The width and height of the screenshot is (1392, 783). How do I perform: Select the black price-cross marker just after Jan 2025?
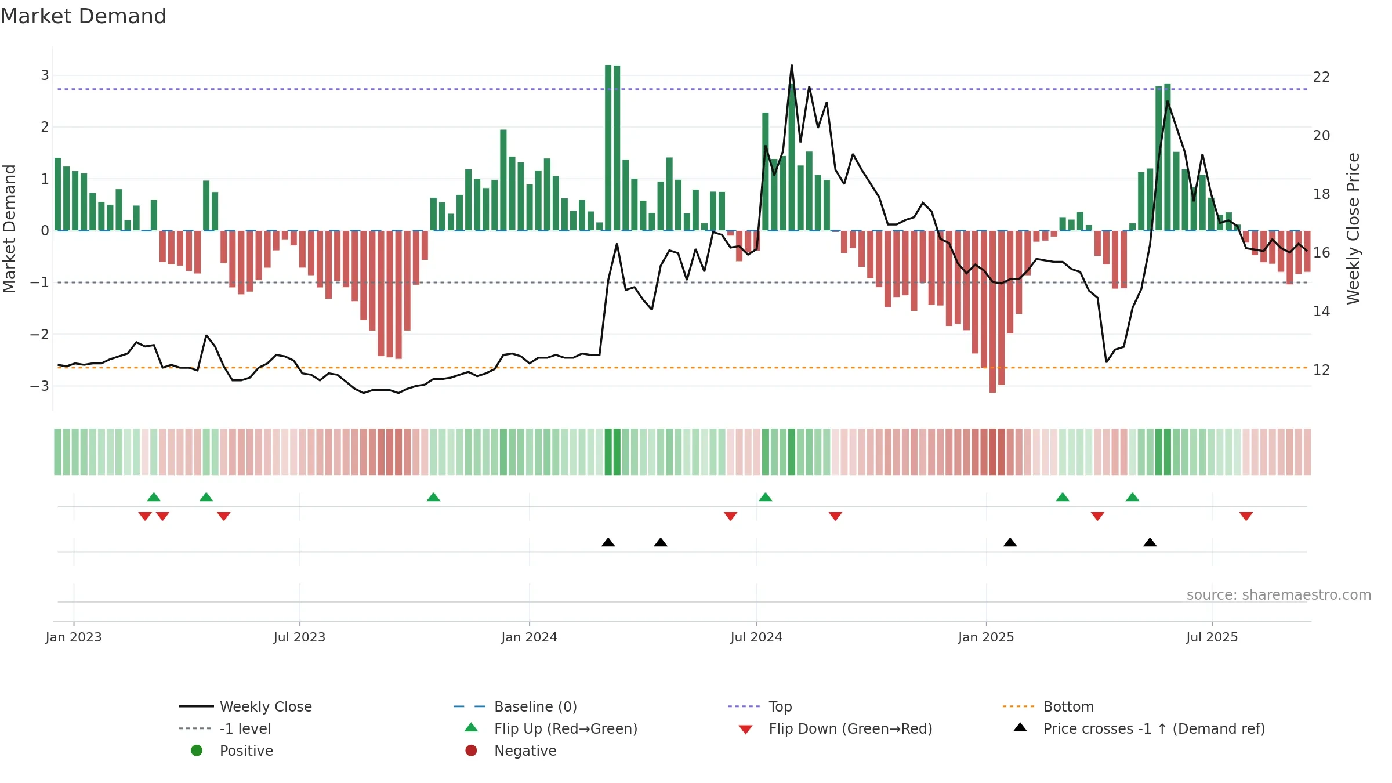[x=1010, y=542]
